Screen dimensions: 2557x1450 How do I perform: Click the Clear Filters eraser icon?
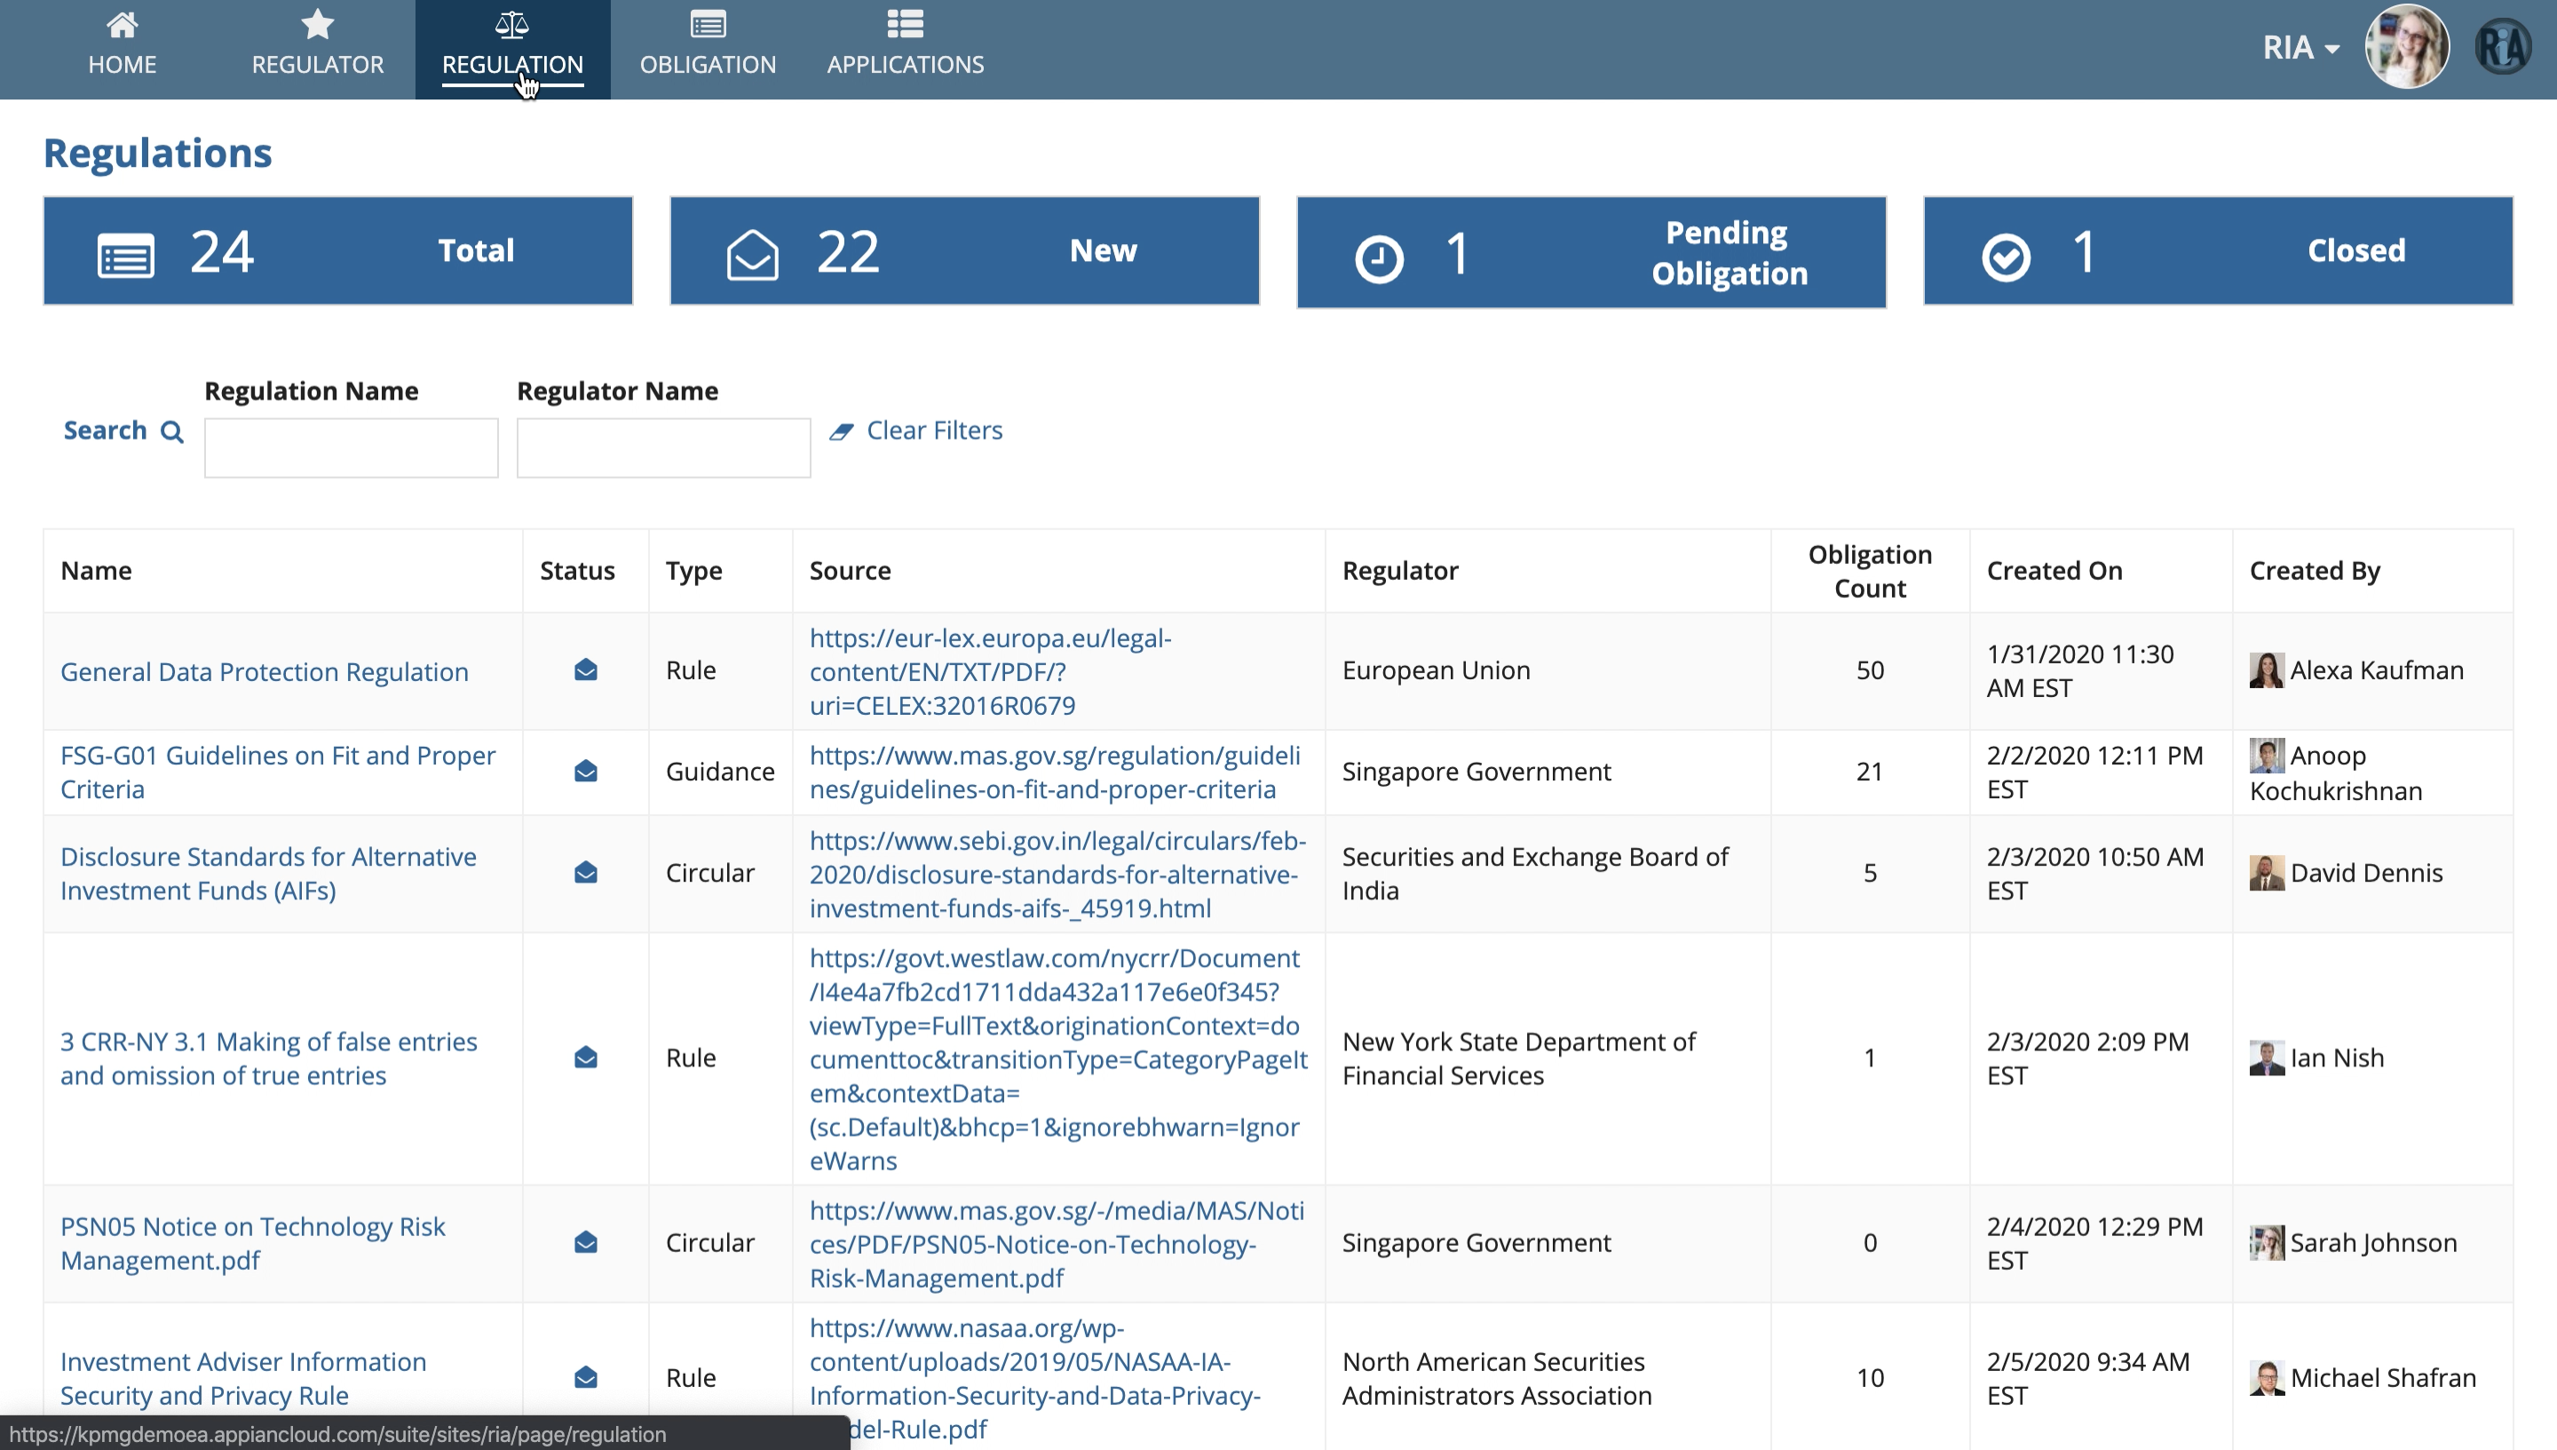[x=842, y=432]
